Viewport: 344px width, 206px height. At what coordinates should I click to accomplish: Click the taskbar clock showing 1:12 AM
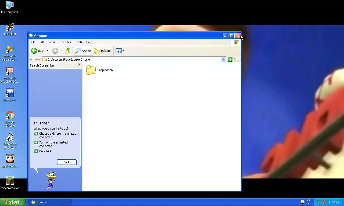(334, 202)
